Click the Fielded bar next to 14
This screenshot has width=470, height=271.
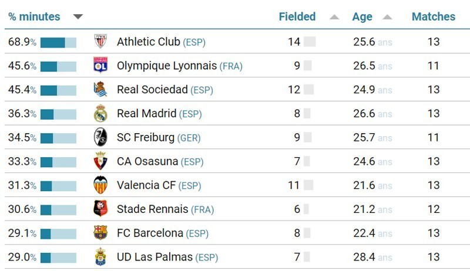tap(310, 42)
